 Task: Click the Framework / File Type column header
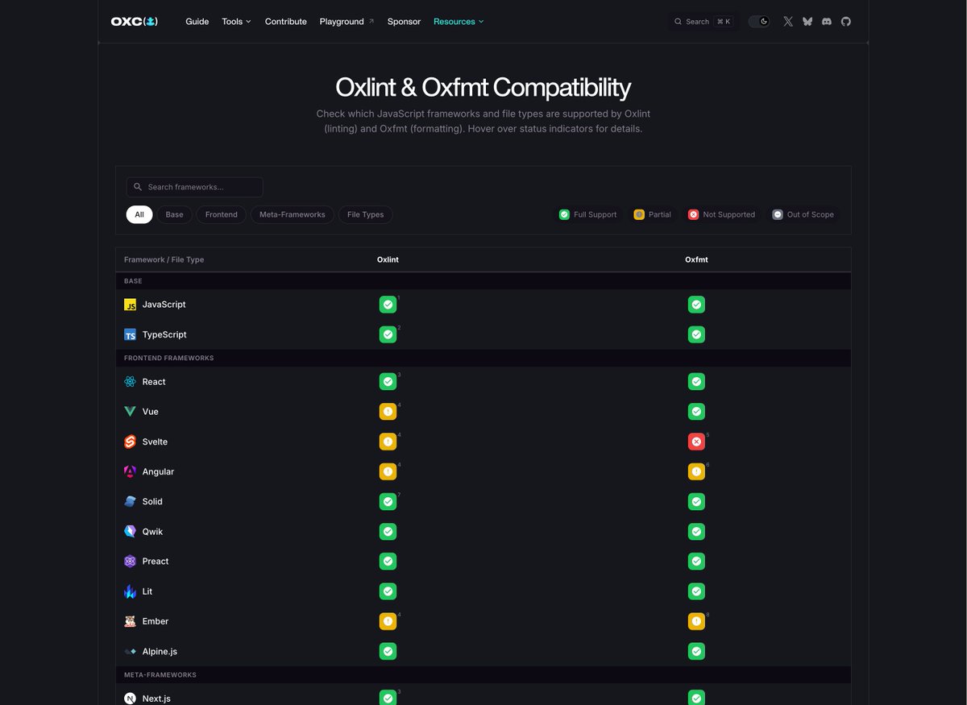(164, 259)
